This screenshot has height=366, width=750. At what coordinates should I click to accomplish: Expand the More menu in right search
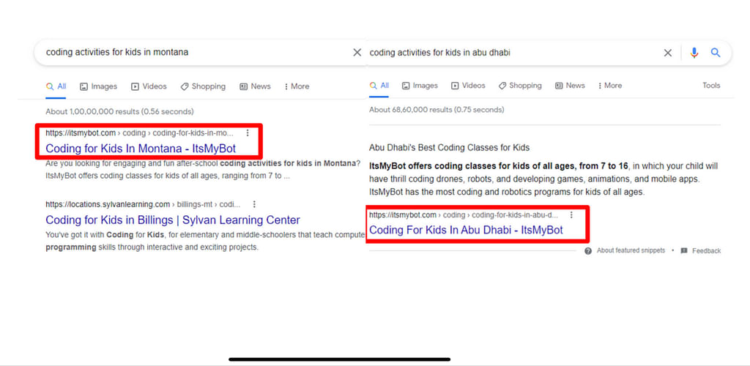tap(609, 86)
